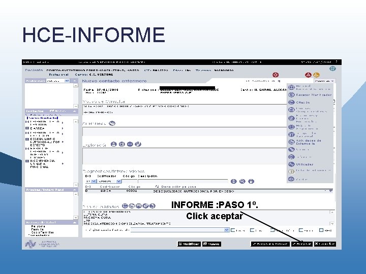The height and width of the screenshot is (274, 366).
Task: Open the help question mark in black bar
Action: pyautogui.click(x=337, y=62)
